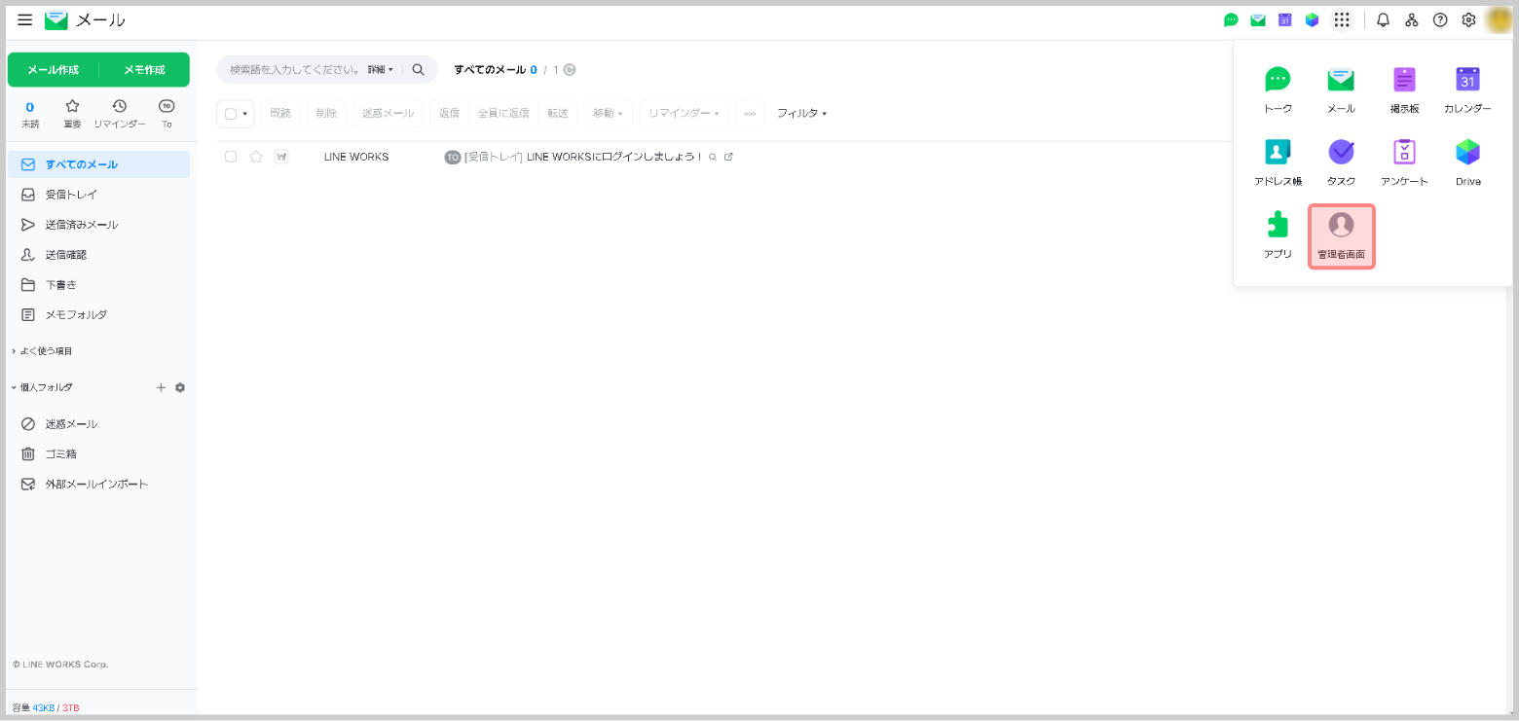Open the 受信トレイ folder
1519x721 pixels.
pos(98,195)
